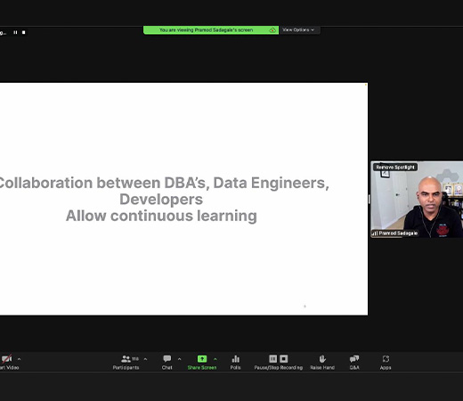Toggle Start Video camera button

coord(6,359)
